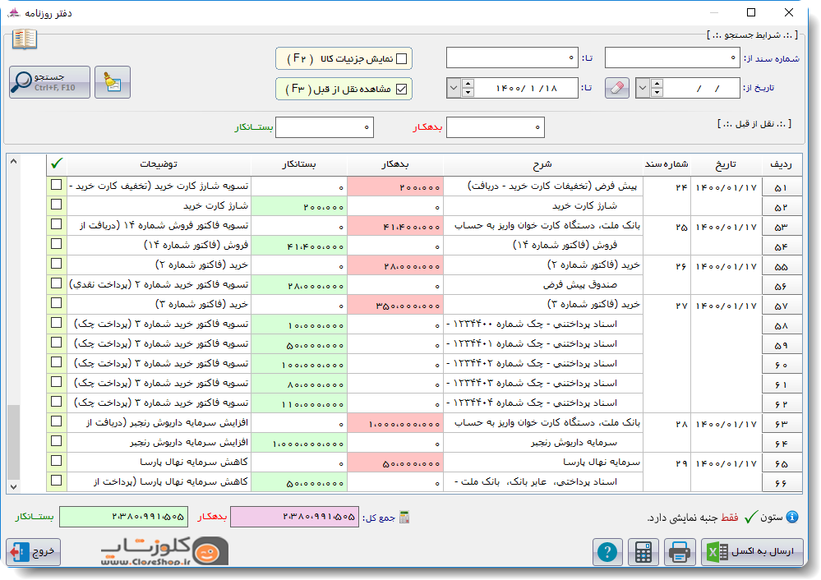The image size is (821, 580).
Task: Click the blue info icon near ستون
Action: click(793, 518)
